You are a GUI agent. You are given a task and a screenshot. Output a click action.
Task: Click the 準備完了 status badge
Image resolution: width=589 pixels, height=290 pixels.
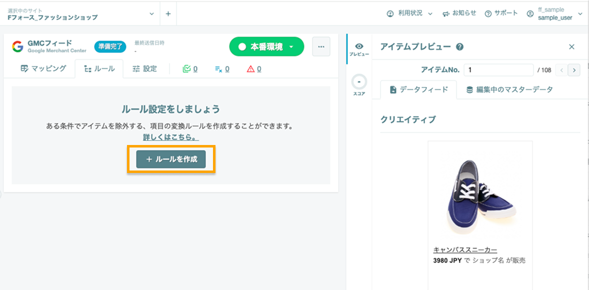(x=110, y=46)
